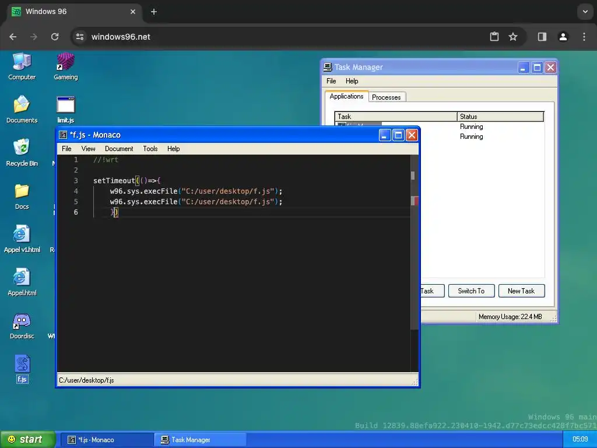Open Appel v1.html desktop icon

[x=22, y=239]
